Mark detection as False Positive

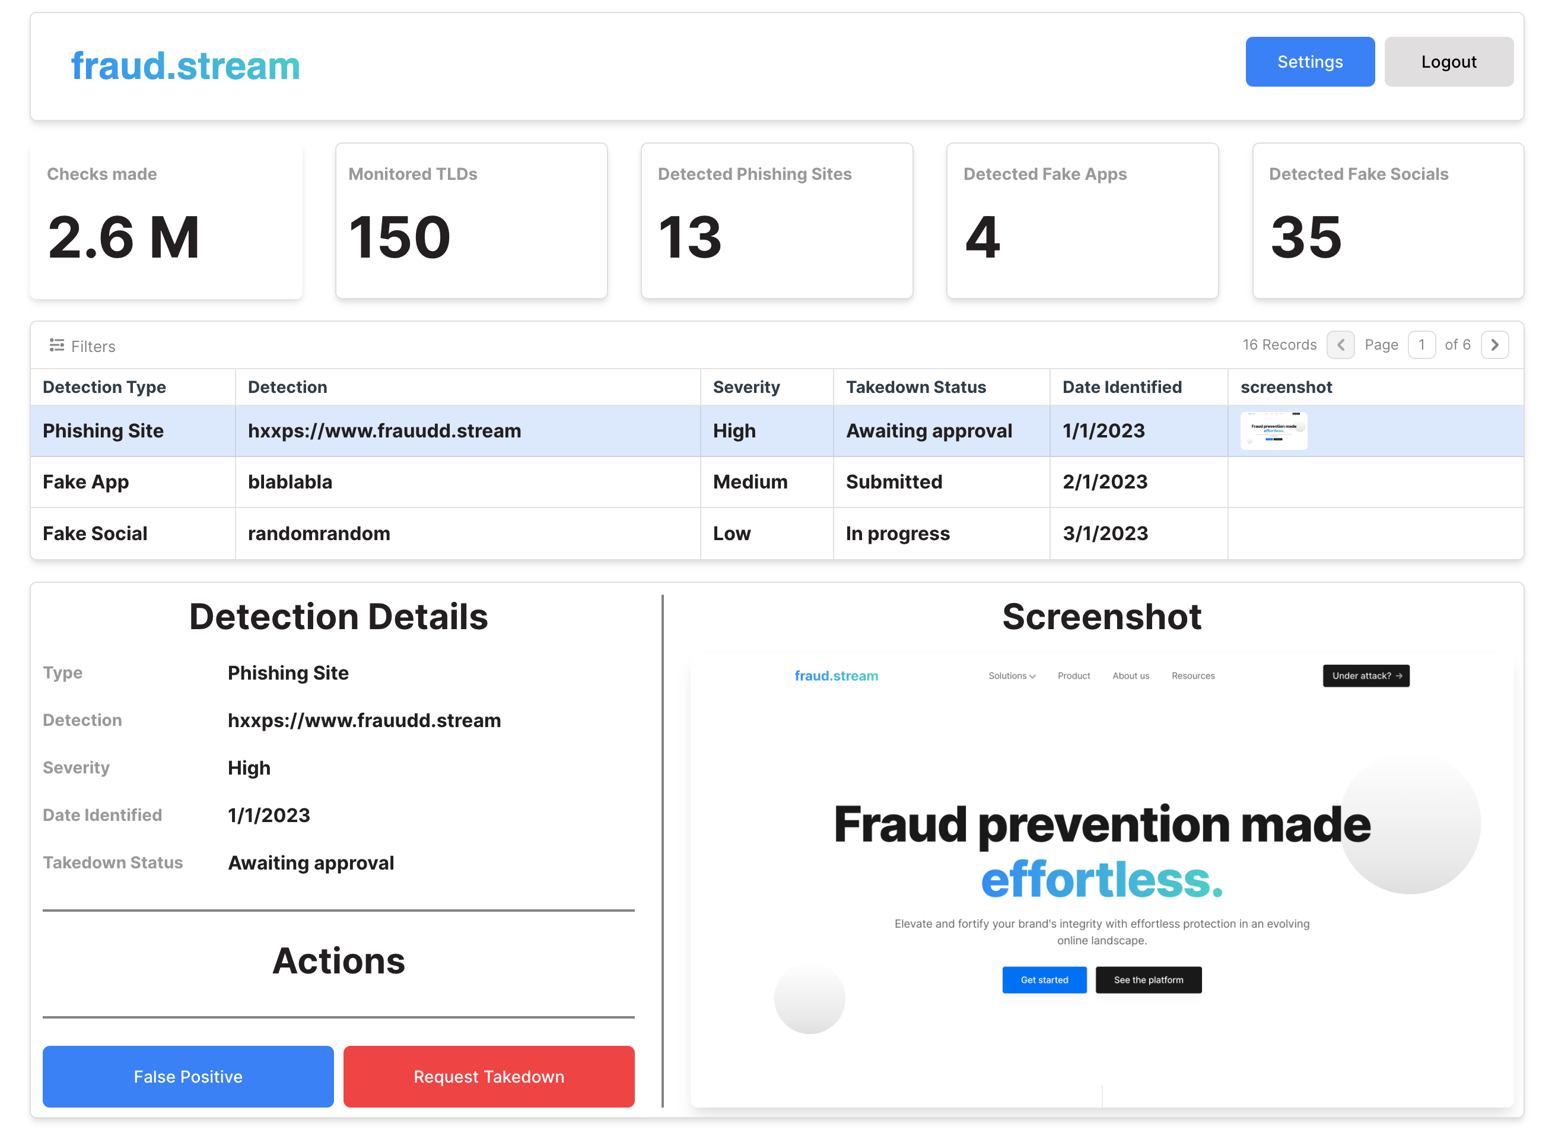point(188,1076)
